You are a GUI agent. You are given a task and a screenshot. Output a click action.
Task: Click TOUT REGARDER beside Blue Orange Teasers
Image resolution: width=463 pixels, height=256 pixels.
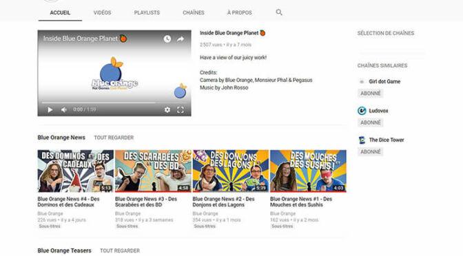(x=120, y=250)
